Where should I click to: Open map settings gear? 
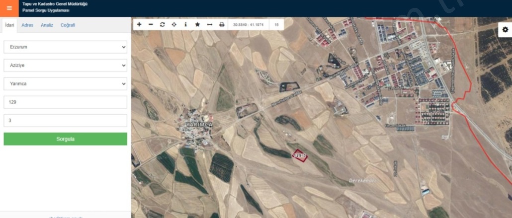505,30
